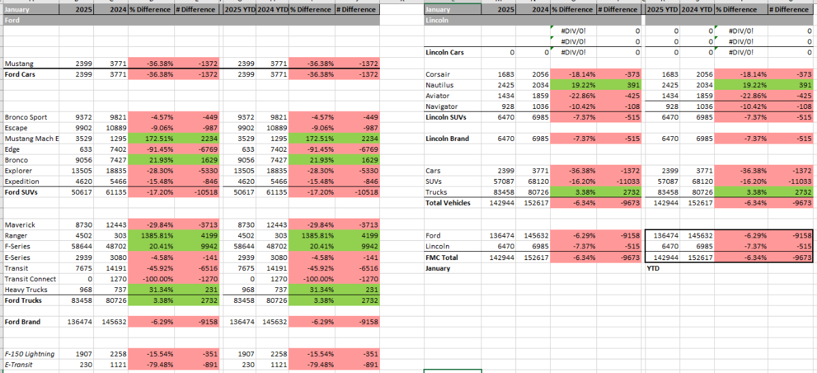Select the Mustang Mach E label cell
817x373 pixels.
(32, 139)
